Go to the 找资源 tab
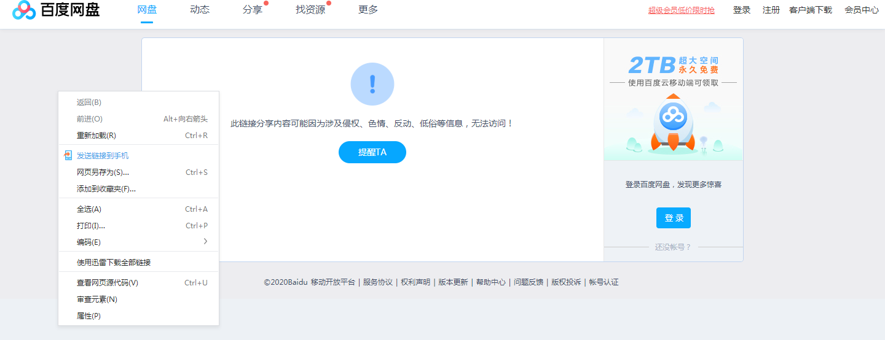 (310, 10)
